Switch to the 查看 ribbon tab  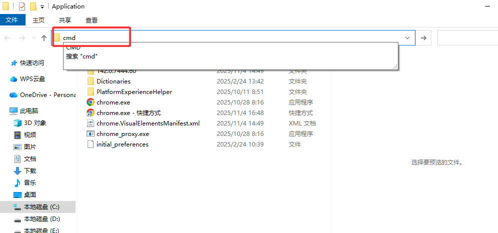tap(92, 20)
